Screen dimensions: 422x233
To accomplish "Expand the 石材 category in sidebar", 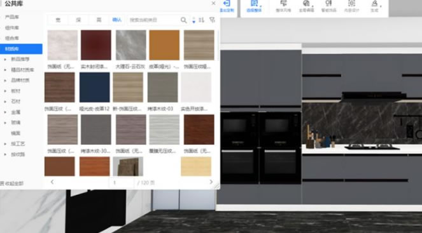I will point(5,102).
